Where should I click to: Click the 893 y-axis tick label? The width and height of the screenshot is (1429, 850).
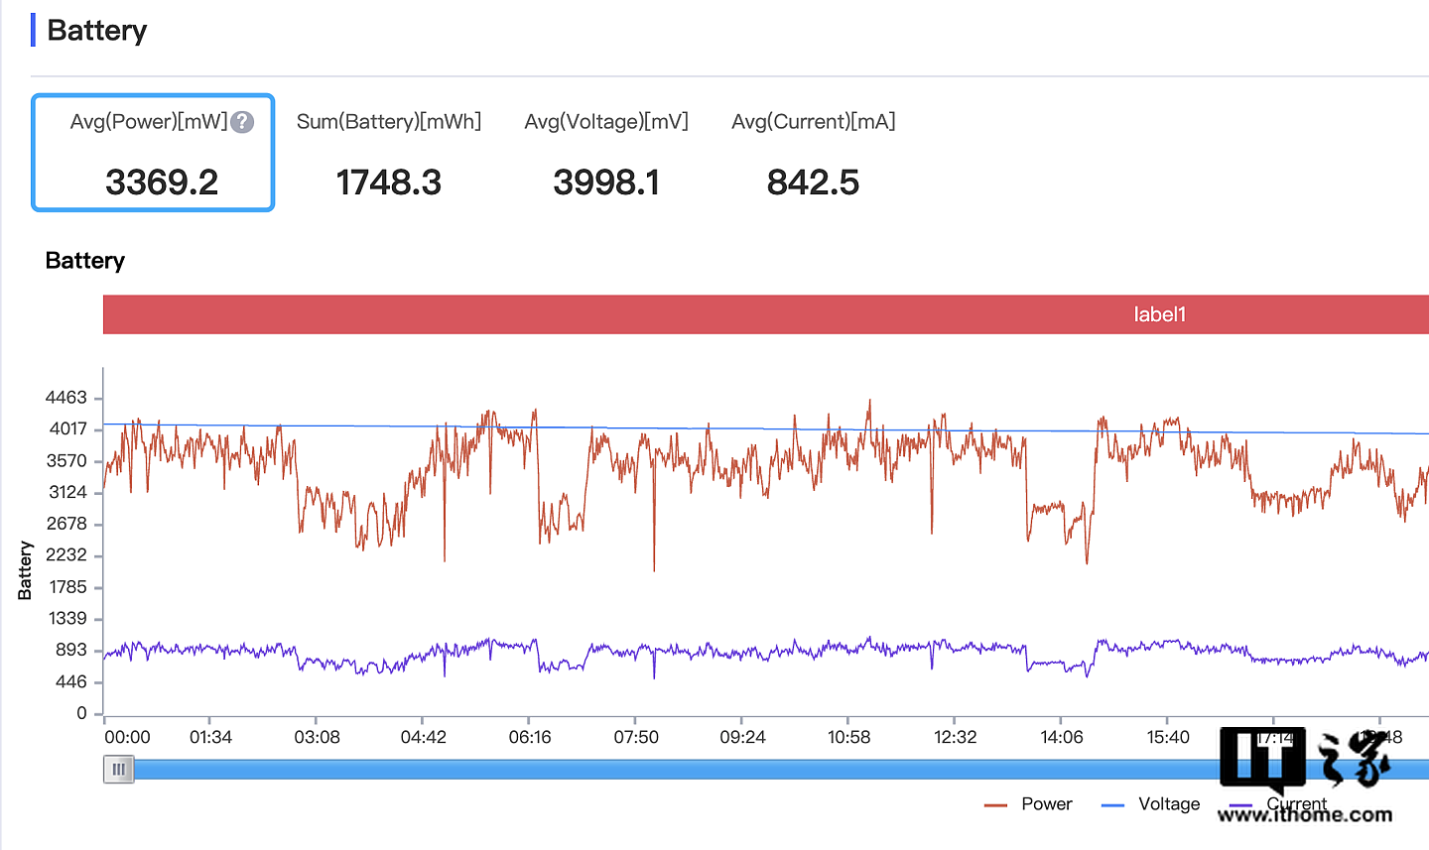click(71, 650)
